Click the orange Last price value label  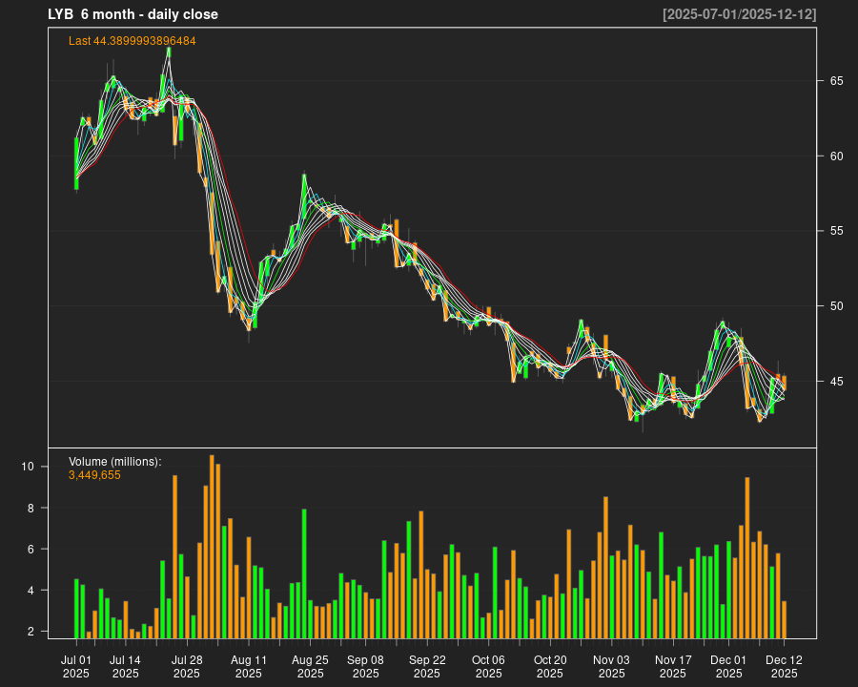[x=133, y=41]
